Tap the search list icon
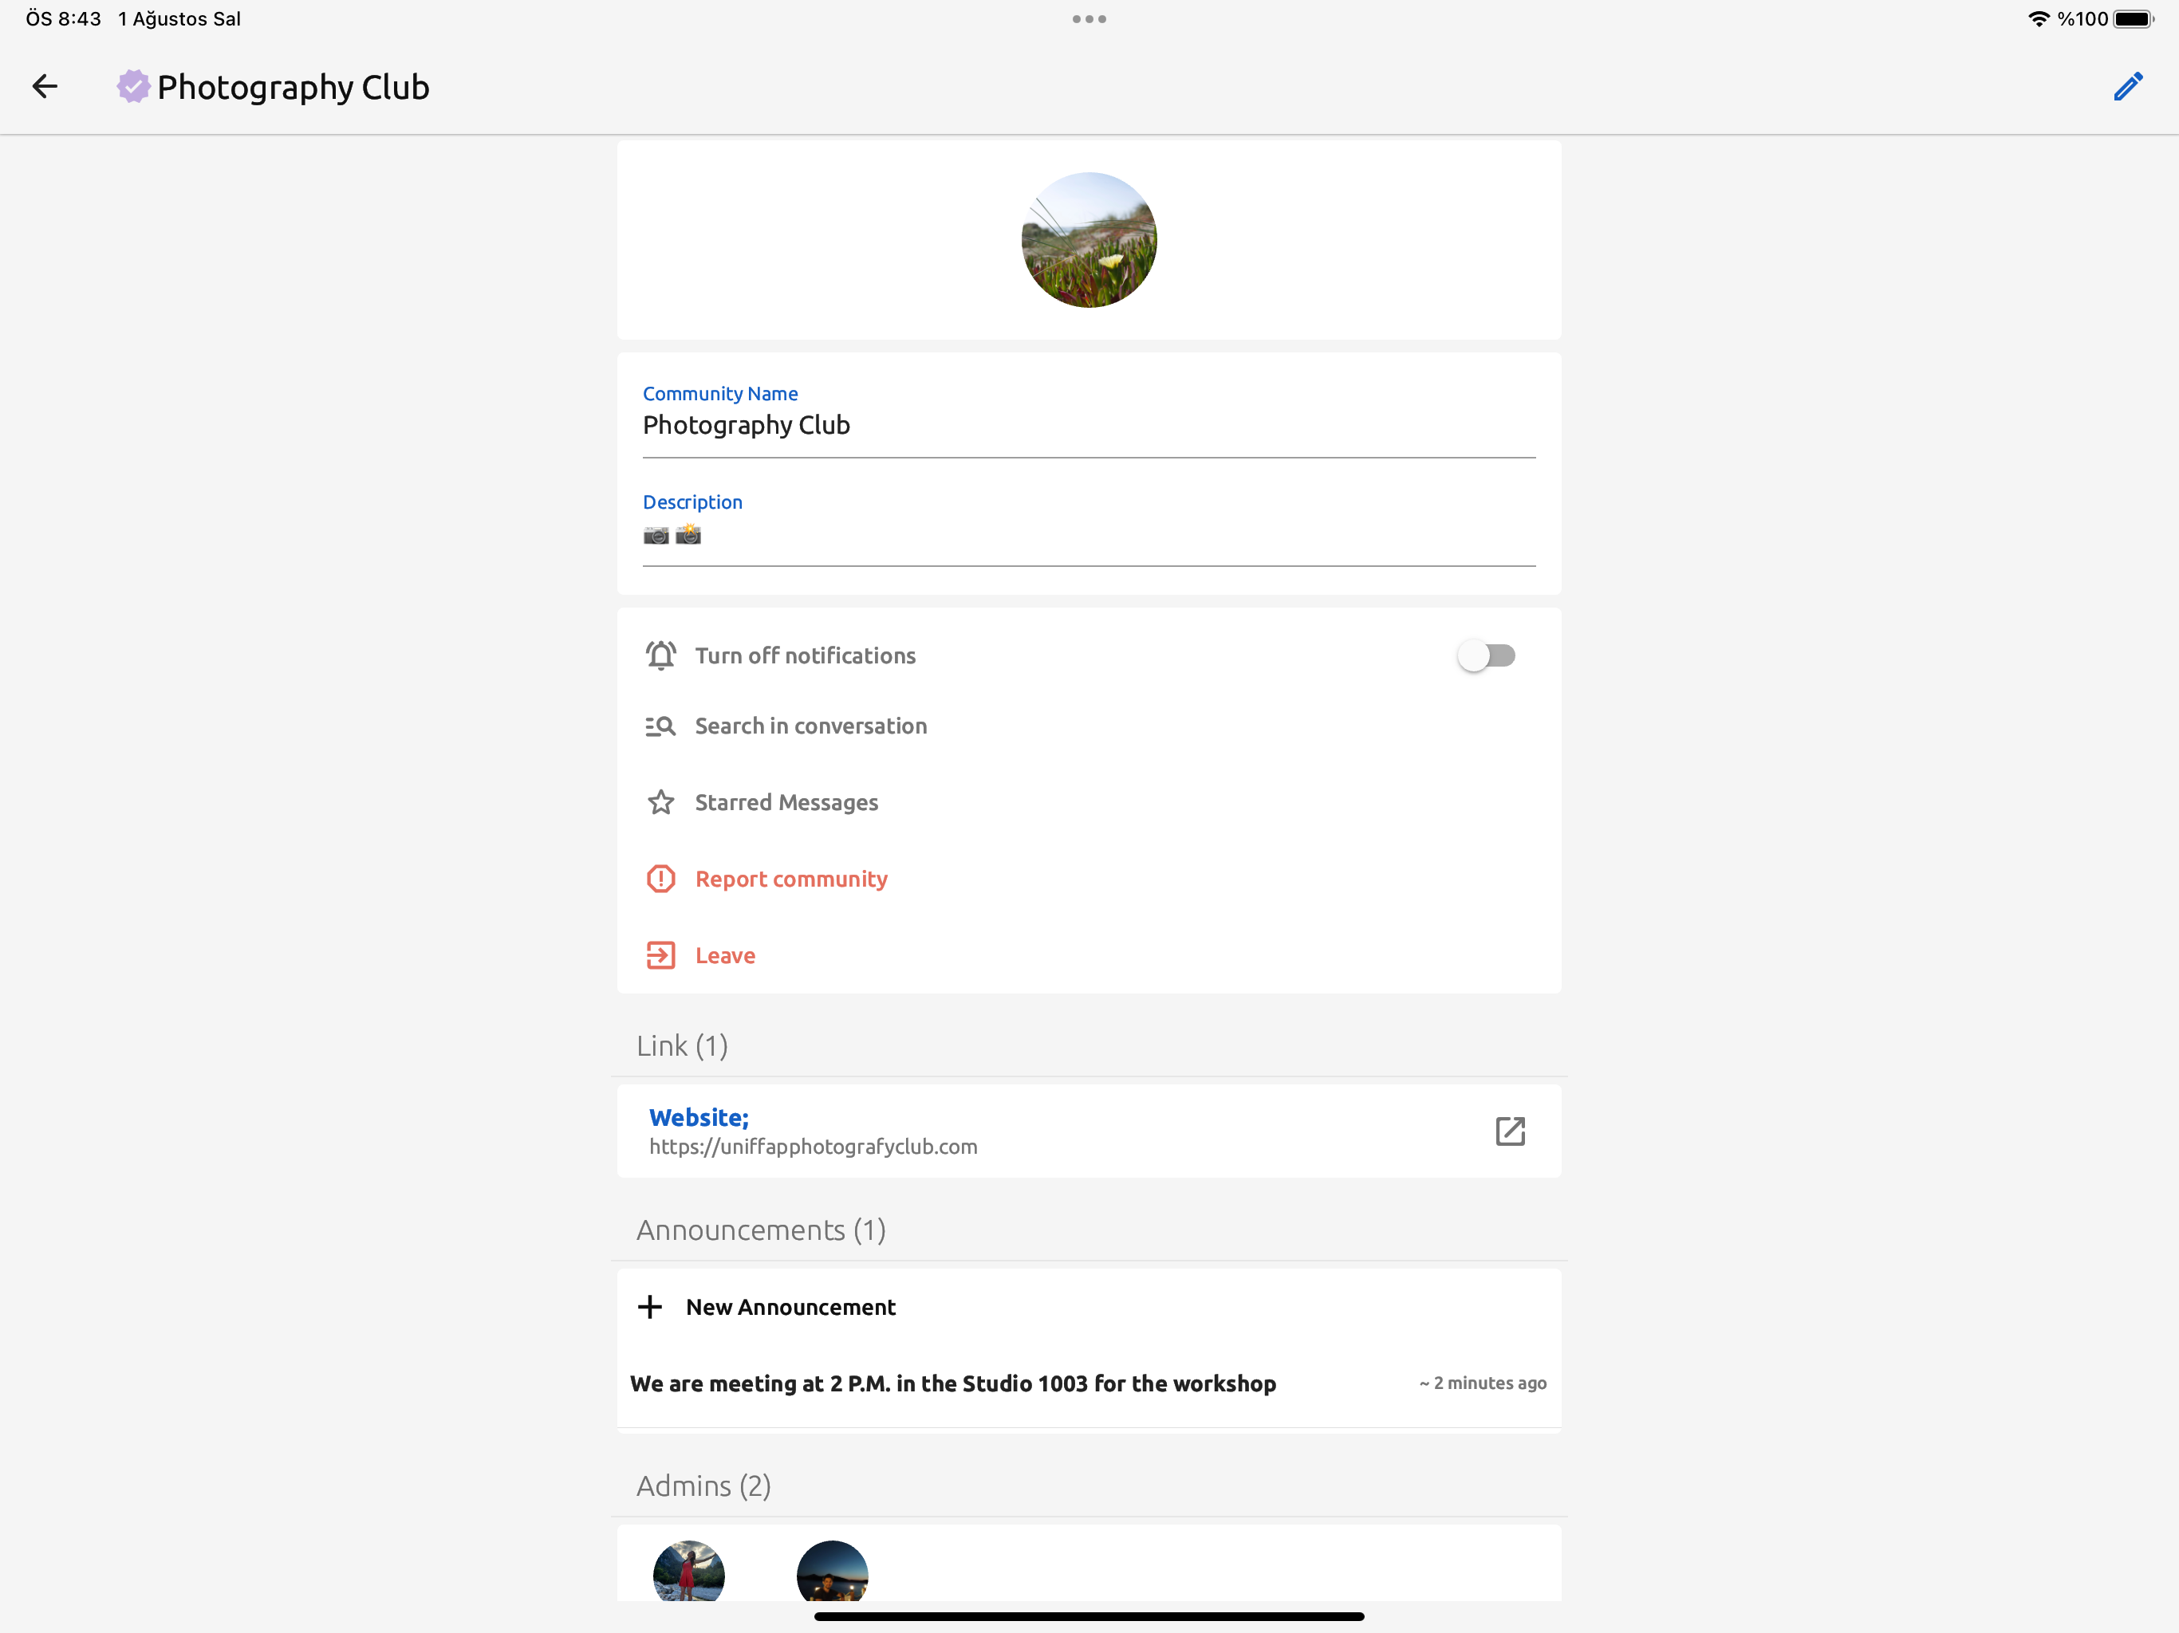The image size is (2179, 1633). (660, 726)
